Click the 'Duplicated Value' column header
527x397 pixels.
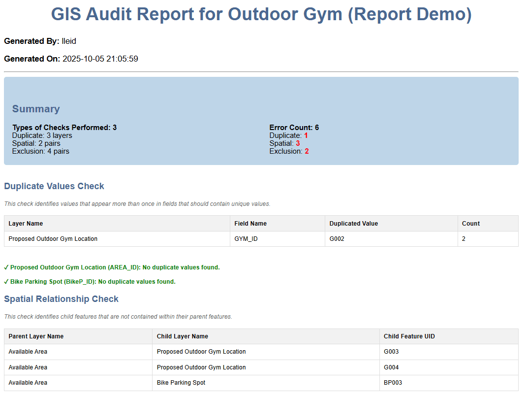[x=391, y=224]
